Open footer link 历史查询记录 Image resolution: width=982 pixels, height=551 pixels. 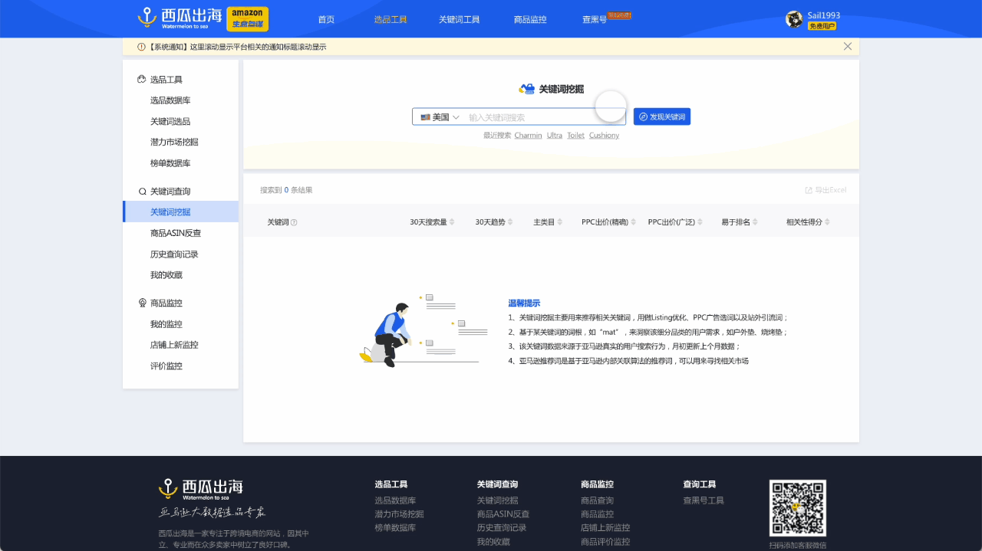pos(502,528)
